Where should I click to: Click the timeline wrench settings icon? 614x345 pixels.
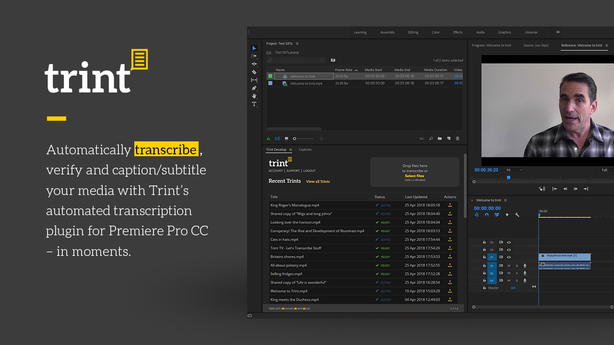click(x=517, y=215)
